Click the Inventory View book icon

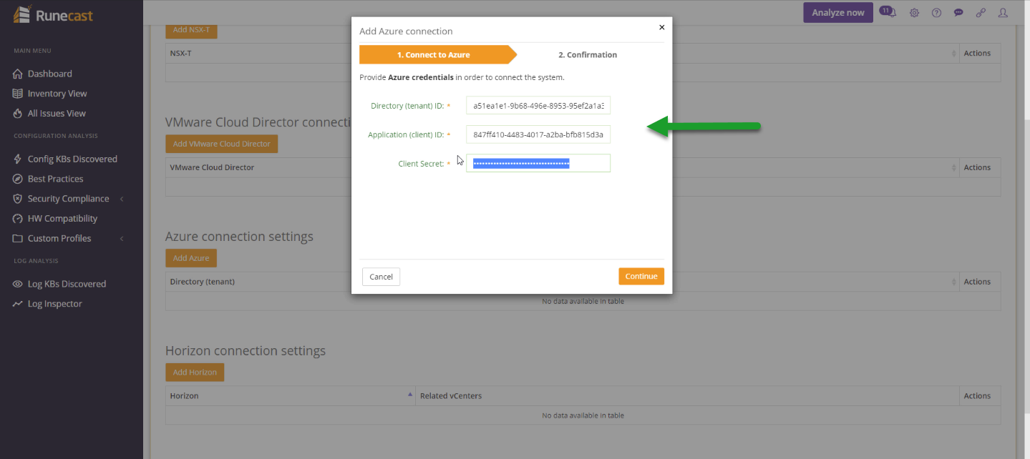pos(18,94)
